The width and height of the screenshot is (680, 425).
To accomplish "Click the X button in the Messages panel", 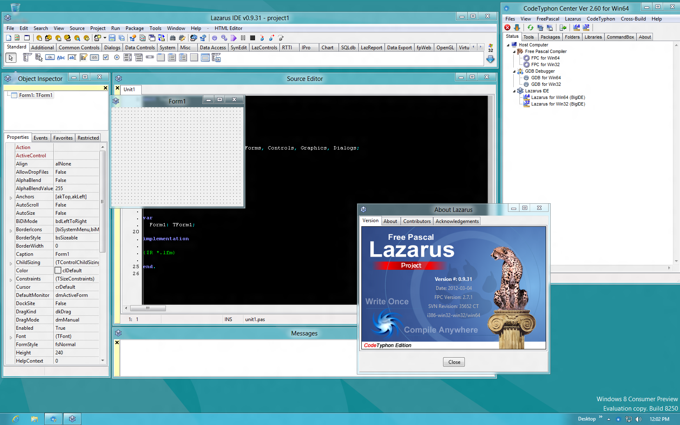I will (x=117, y=342).
